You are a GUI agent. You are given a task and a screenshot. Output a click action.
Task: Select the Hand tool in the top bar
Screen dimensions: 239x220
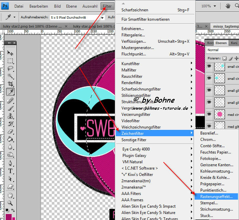[x=228, y=6]
